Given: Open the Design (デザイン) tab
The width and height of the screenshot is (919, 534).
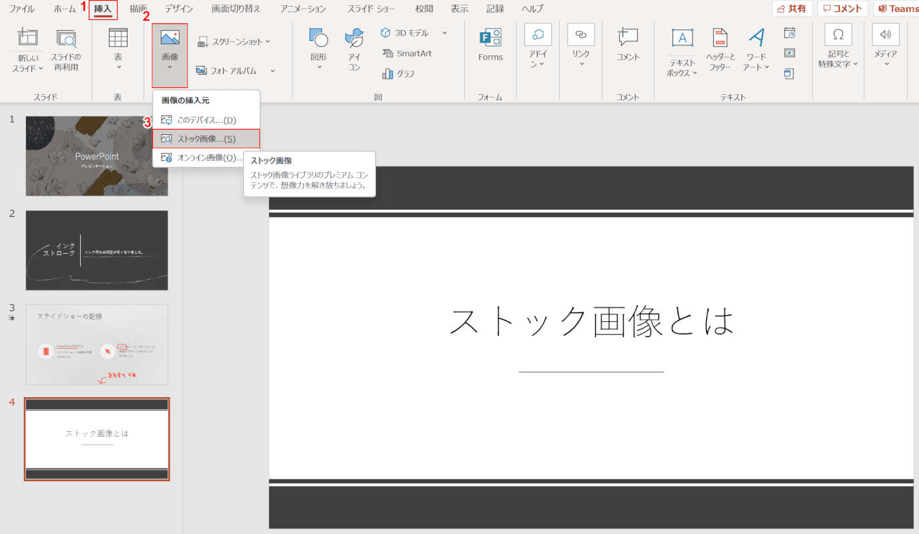Looking at the screenshot, I should (179, 9).
